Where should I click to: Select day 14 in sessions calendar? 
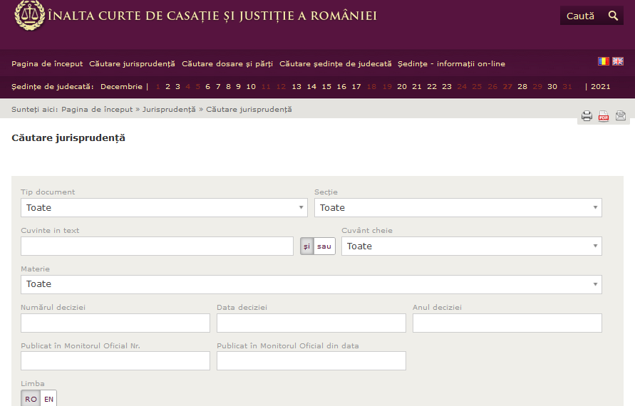tap(311, 87)
